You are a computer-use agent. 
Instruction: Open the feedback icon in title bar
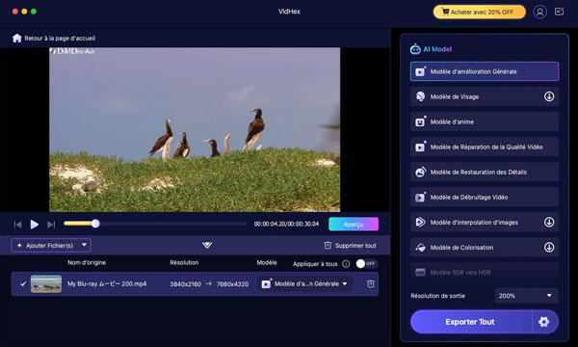(559, 12)
